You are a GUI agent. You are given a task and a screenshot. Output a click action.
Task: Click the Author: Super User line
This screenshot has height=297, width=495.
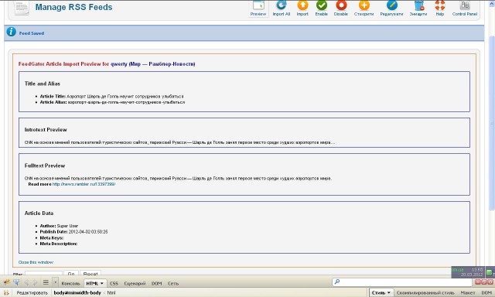(x=59, y=226)
